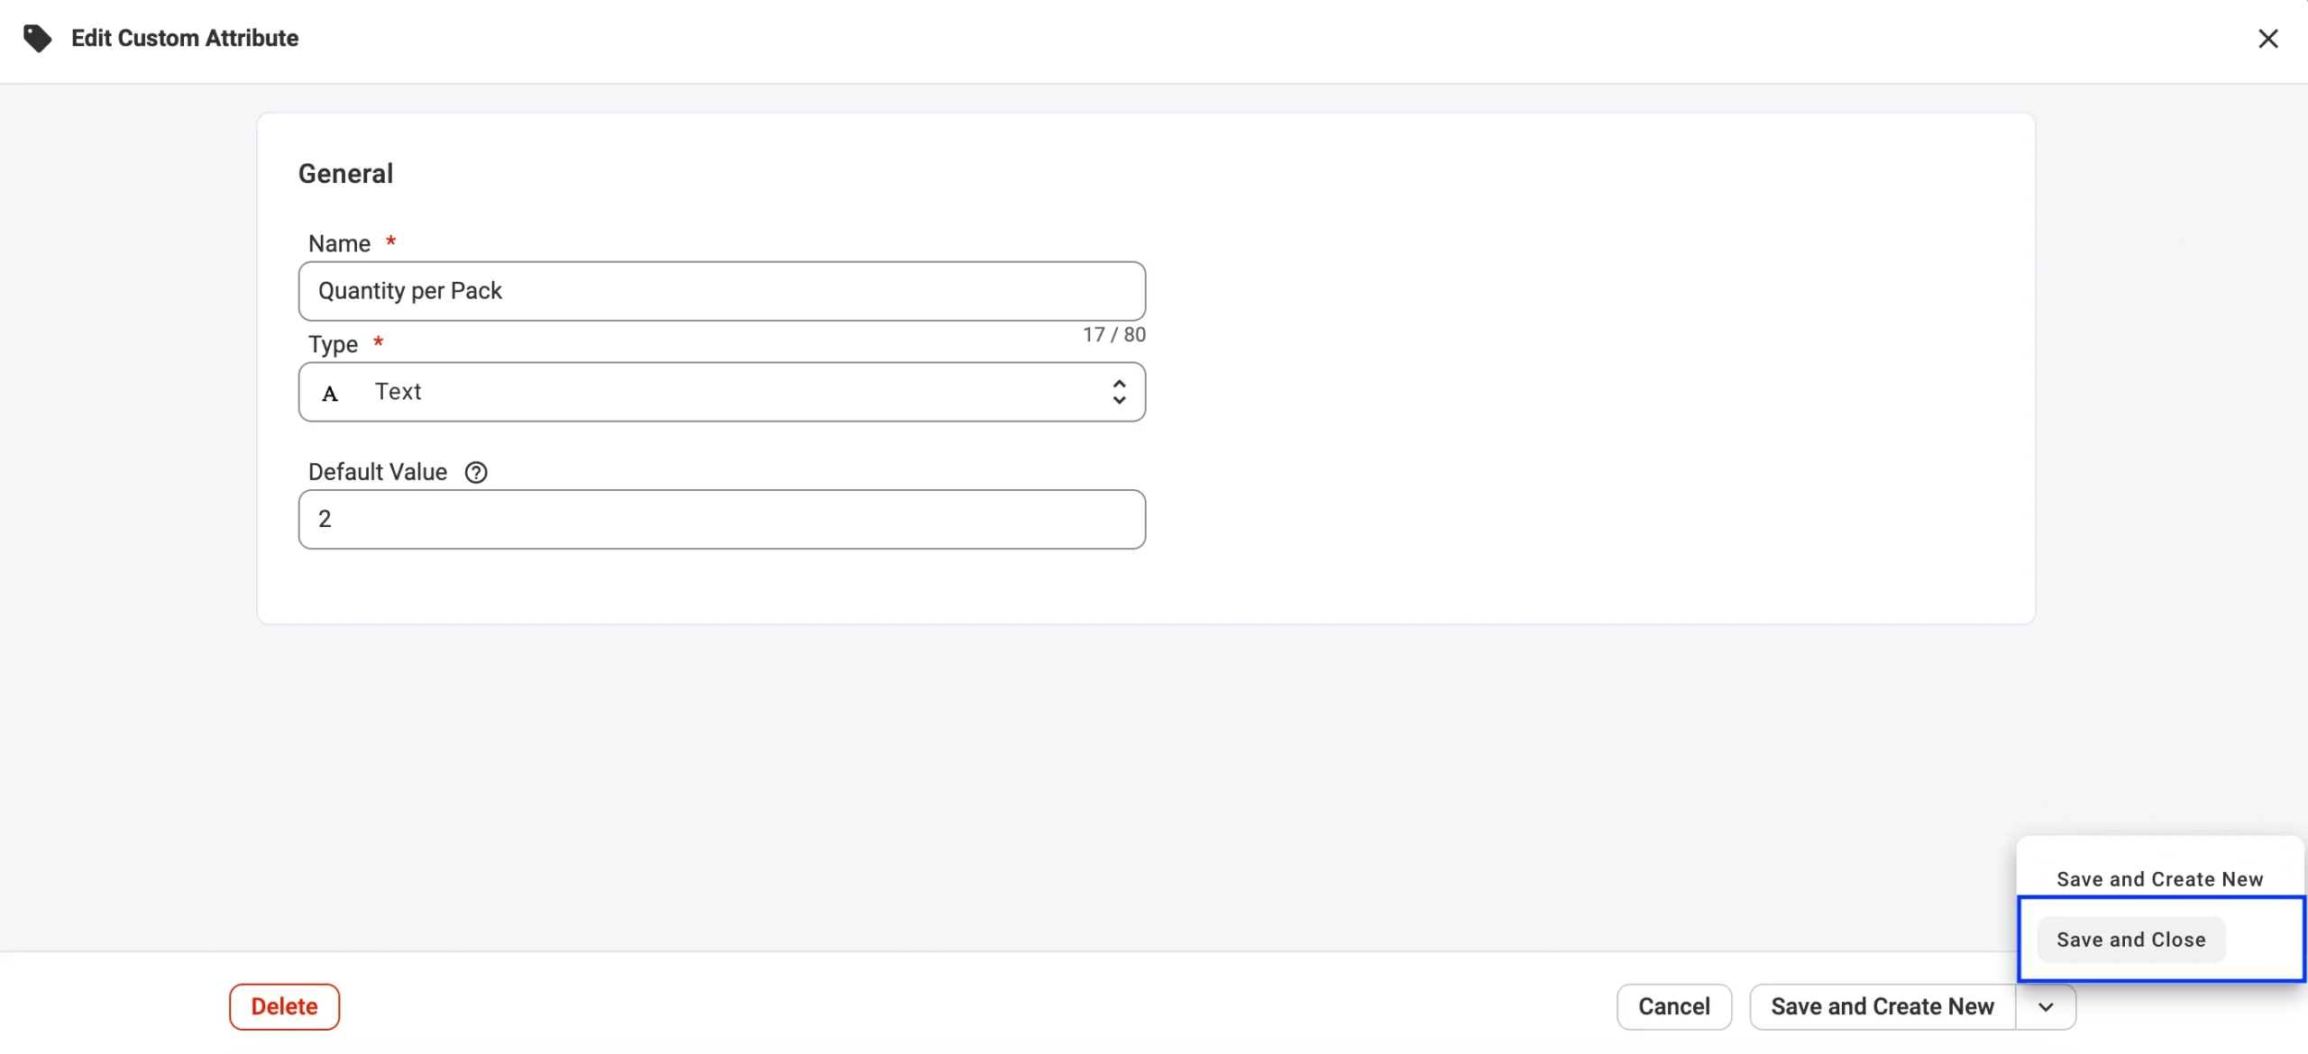2308x1054 pixels.
Task: Click the Type field label
Action: 333,344
